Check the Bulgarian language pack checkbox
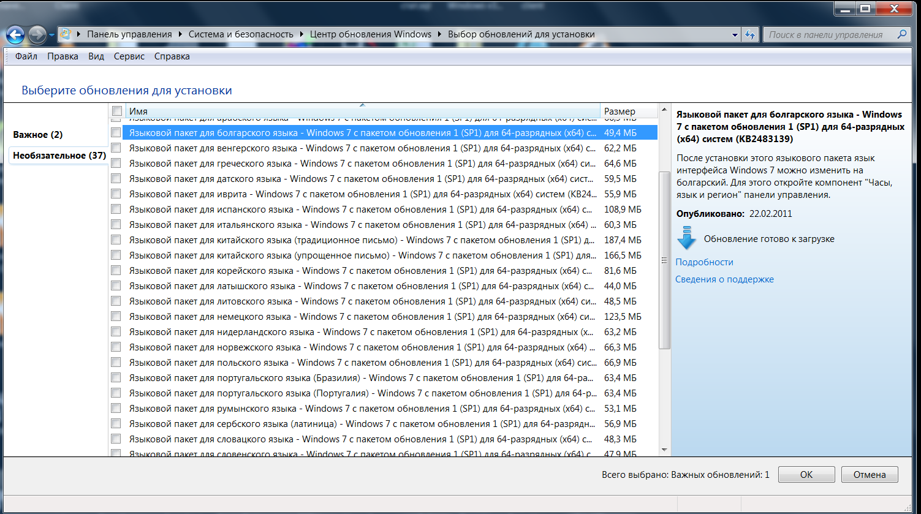 [x=116, y=132]
